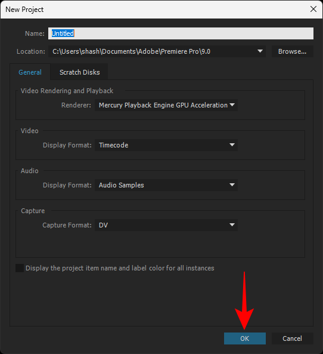
Task: Click the Name text field containing Untitled
Action: 181,33
